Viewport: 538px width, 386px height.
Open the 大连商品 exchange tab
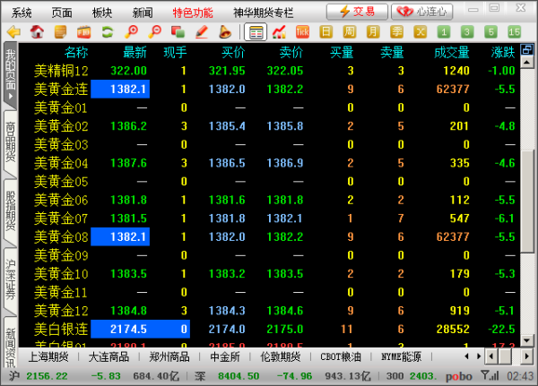(x=108, y=356)
